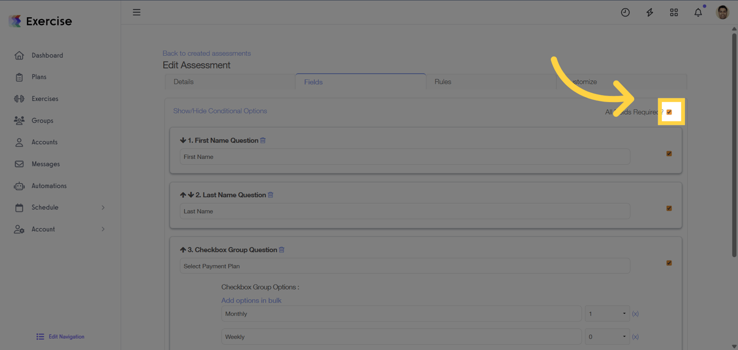Open the Weekly option value dropdown
This screenshot has height=350, width=738.
607,337
